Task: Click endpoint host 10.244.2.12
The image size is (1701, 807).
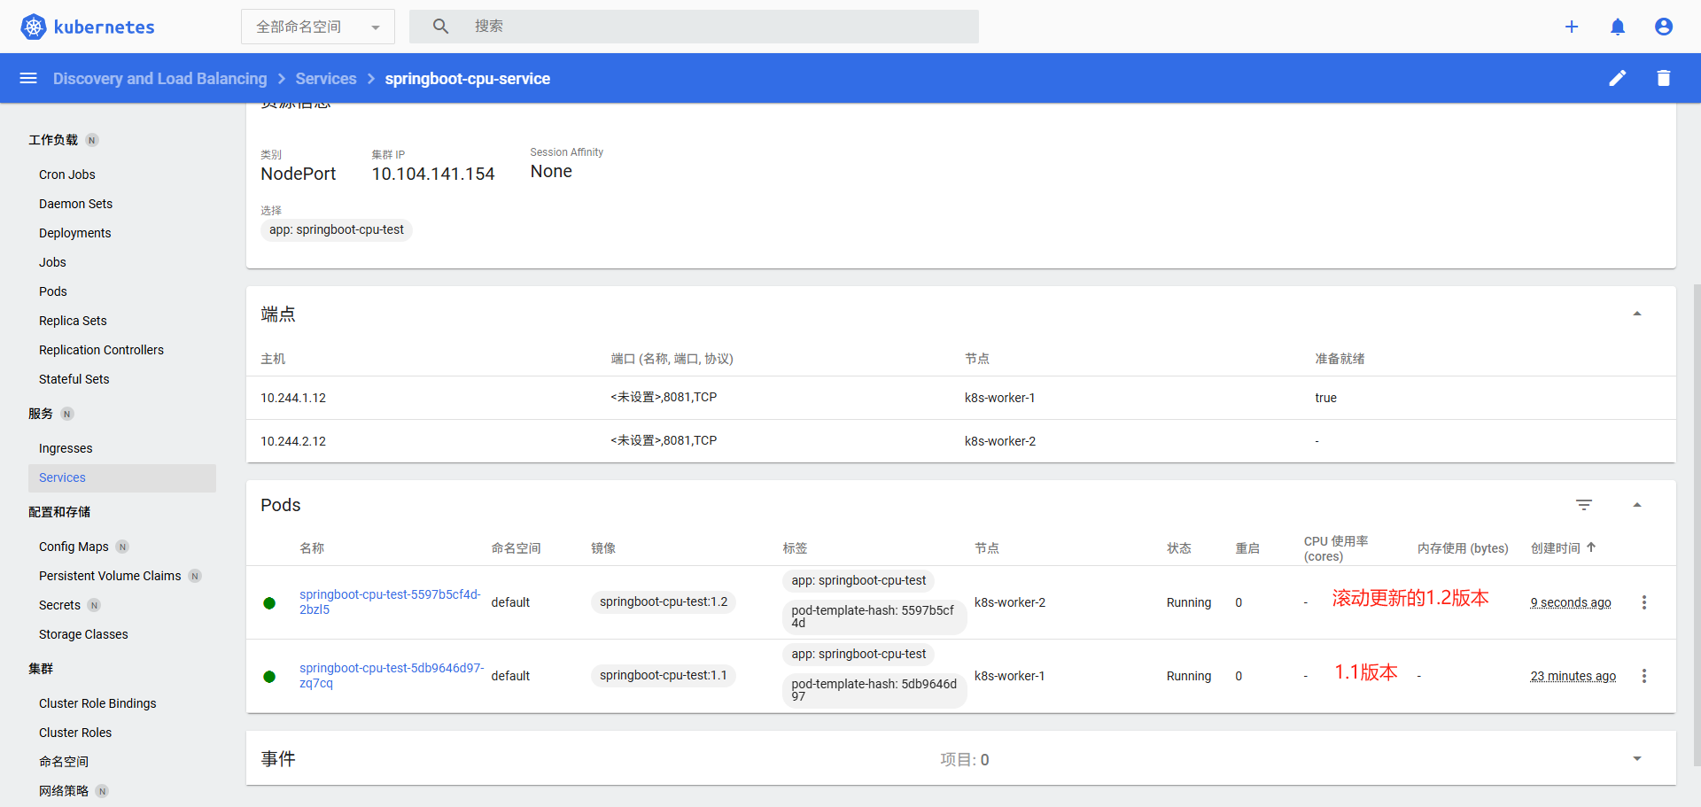Action: [293, 441]
